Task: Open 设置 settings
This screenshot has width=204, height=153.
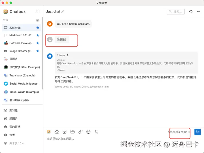Action: [x=22, y=135]
